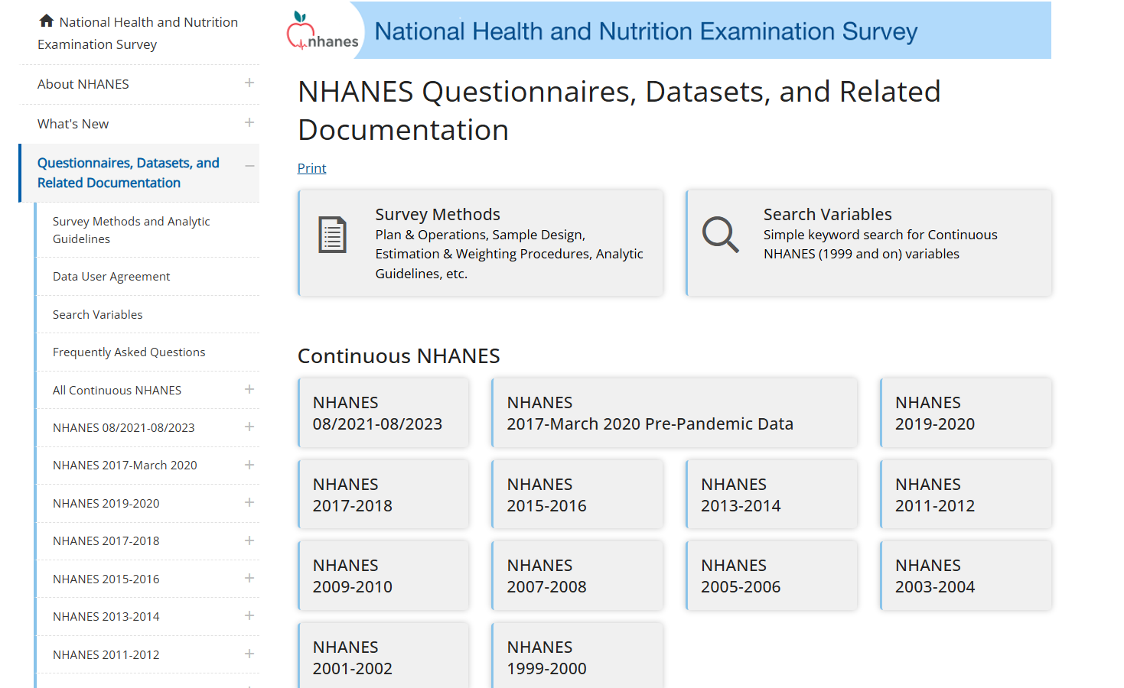Expand All Continuous NHANES submenu

[x=249, y=389]
